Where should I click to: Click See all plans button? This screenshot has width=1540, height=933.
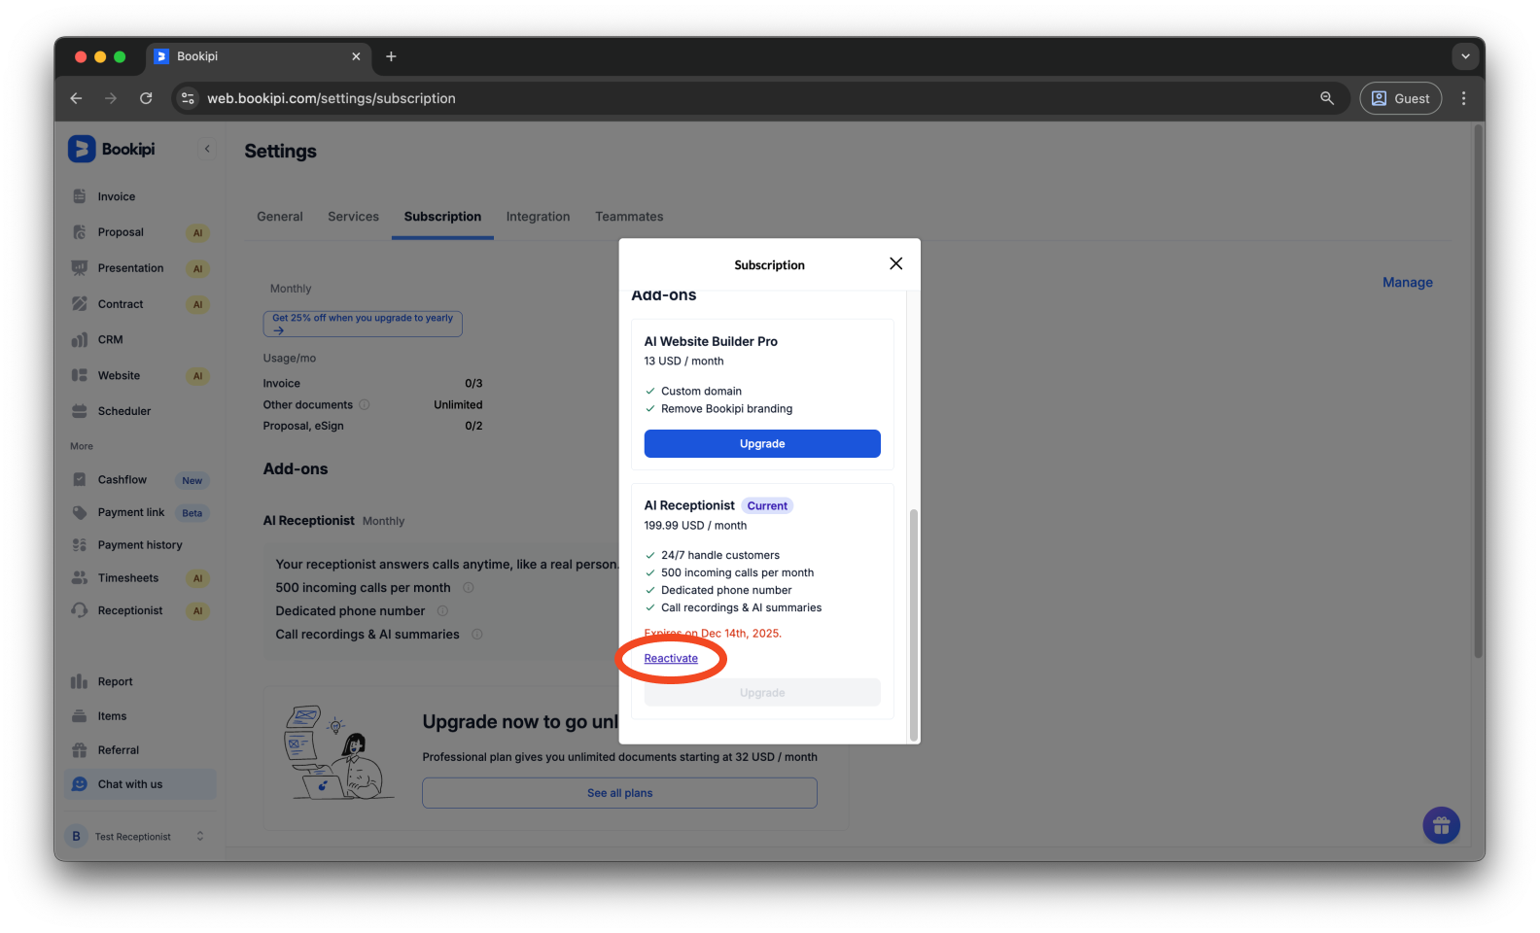click(x=619, y=793)
